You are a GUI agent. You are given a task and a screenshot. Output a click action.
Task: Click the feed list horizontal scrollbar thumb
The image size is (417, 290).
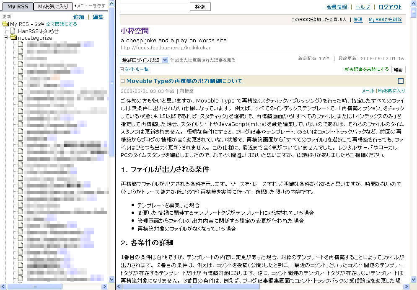(x=35, y=287)
